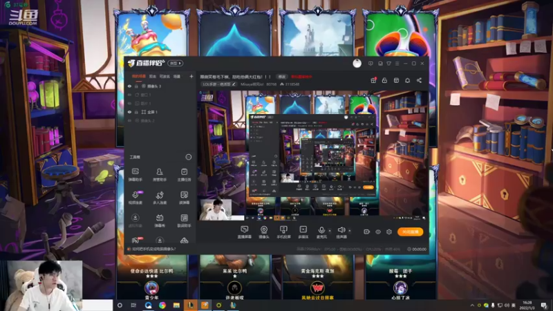The image size is (553, 311).
Task: Add 多媒体 multimedia source
Action: [x=303, y=232]
